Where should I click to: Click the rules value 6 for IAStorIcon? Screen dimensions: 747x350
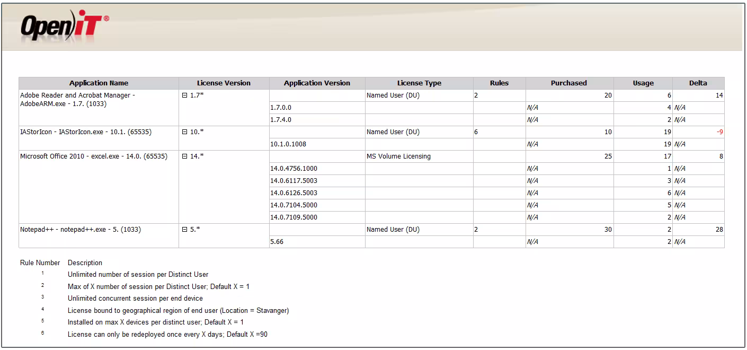[476, 132]
